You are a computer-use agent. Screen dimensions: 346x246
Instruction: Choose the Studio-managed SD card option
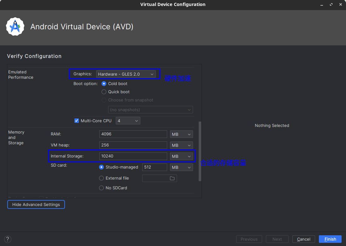(x=102, y=167)
